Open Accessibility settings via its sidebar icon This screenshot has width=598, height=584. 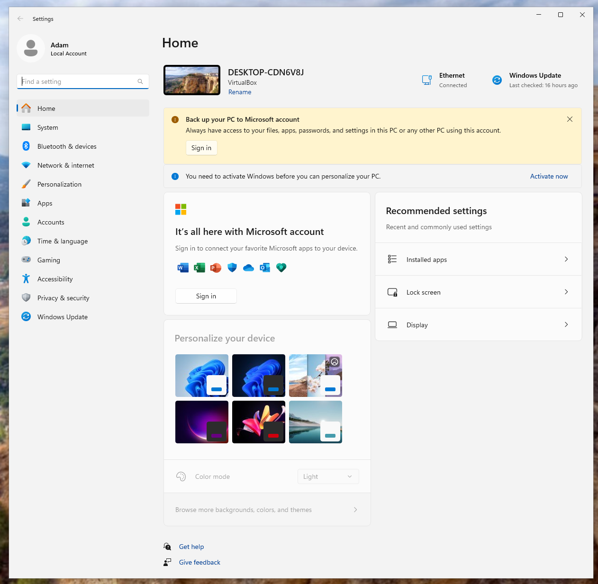click(26, 279)
